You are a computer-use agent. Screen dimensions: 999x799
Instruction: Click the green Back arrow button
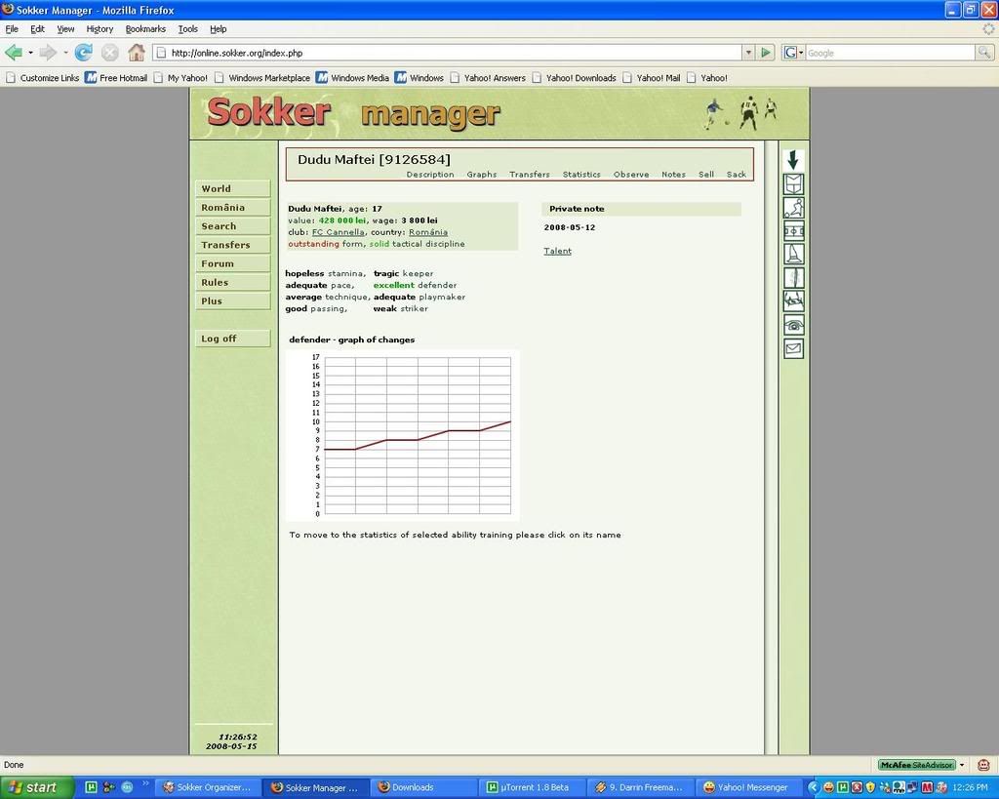[14, 53]
